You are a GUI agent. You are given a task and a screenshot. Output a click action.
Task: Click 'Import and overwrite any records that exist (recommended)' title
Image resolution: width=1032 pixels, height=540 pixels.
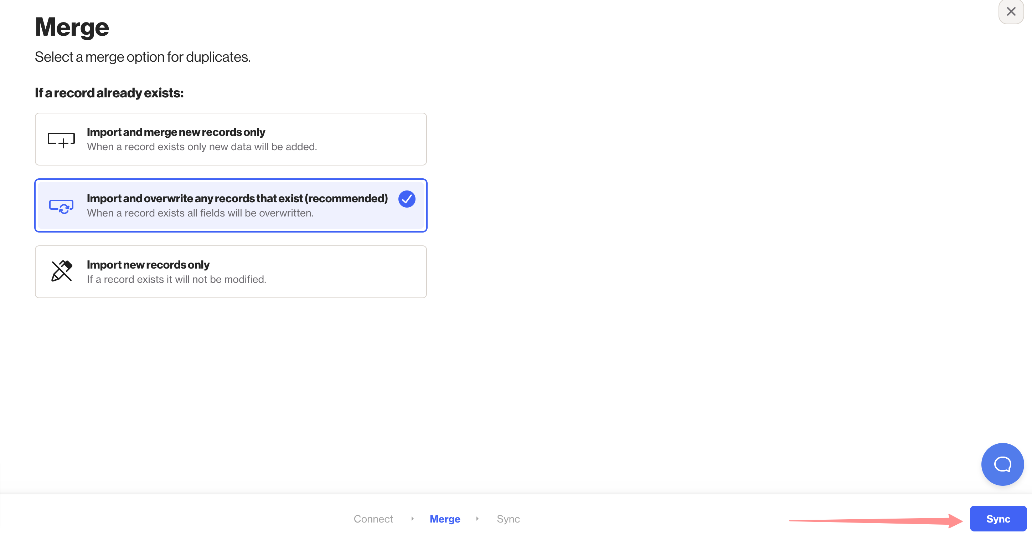tap(237, 198)
